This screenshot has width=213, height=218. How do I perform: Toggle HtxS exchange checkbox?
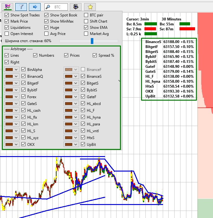pos(83,137)
